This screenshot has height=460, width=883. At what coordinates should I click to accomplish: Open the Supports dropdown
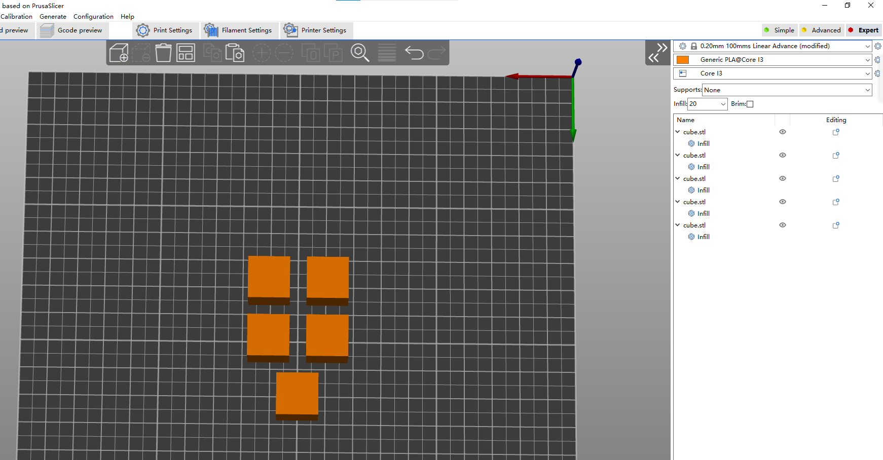[787, 90]
